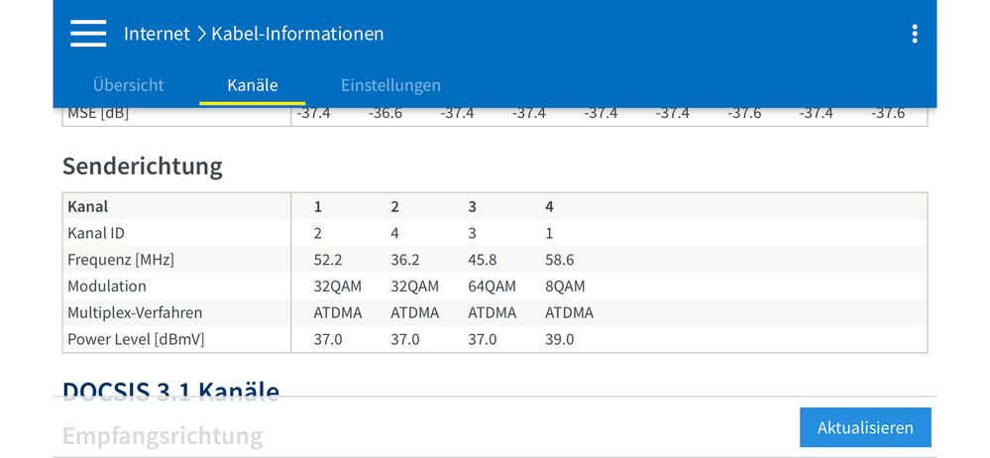Viewport: 990px width, 458px height.
Task: Select the 58.6 frequency value
Action: tap(560, 260)
